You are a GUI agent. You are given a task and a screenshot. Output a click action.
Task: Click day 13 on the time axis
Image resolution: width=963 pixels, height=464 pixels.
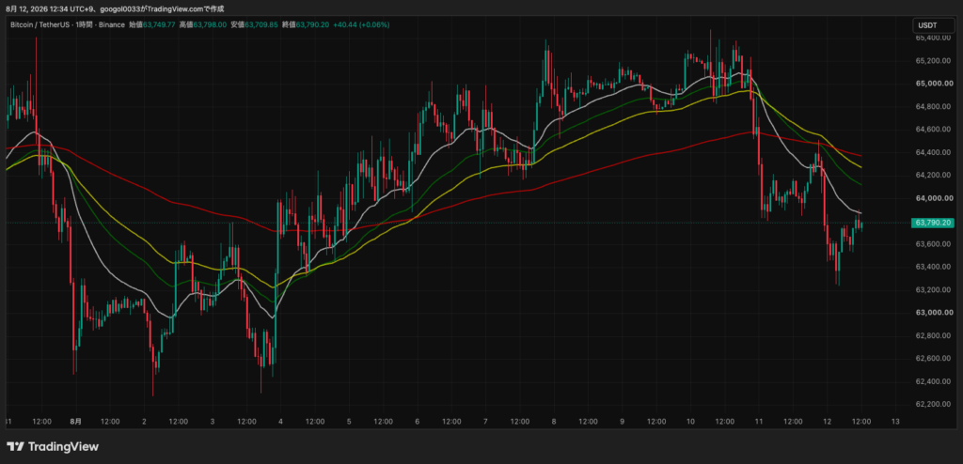(895, 422)
